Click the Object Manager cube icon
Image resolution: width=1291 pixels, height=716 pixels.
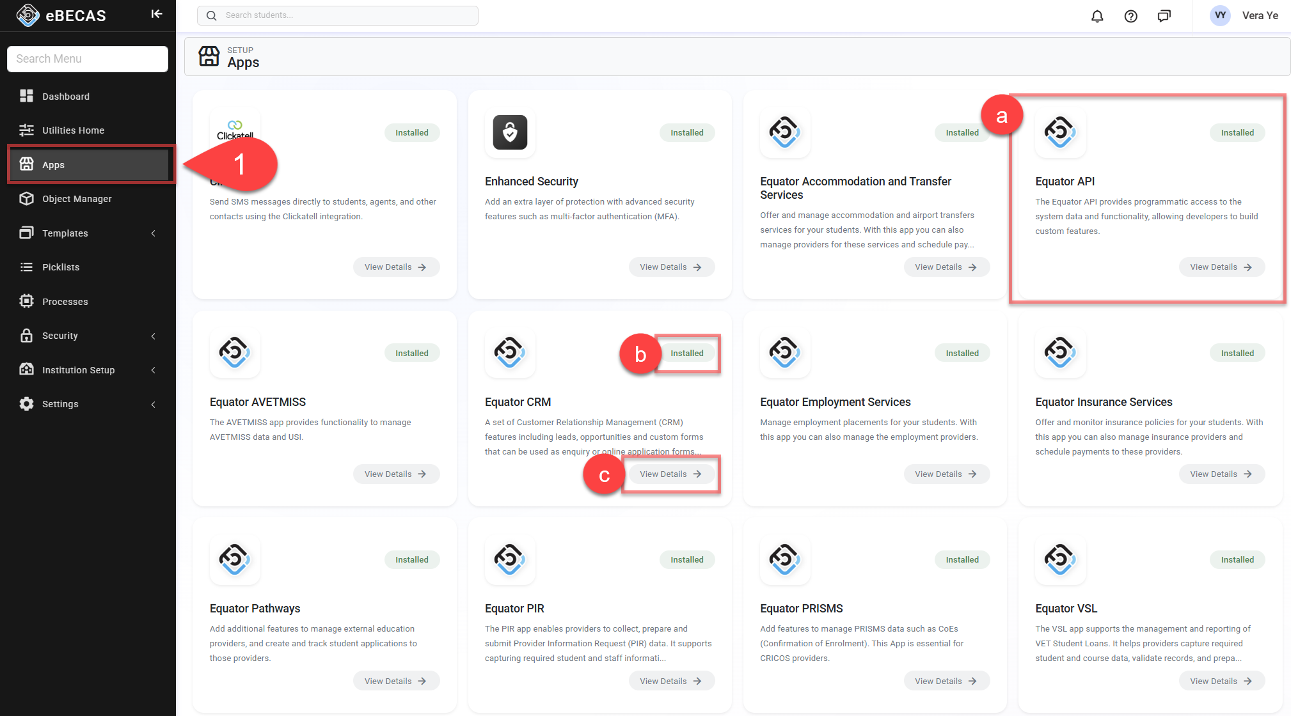(26, 199)
